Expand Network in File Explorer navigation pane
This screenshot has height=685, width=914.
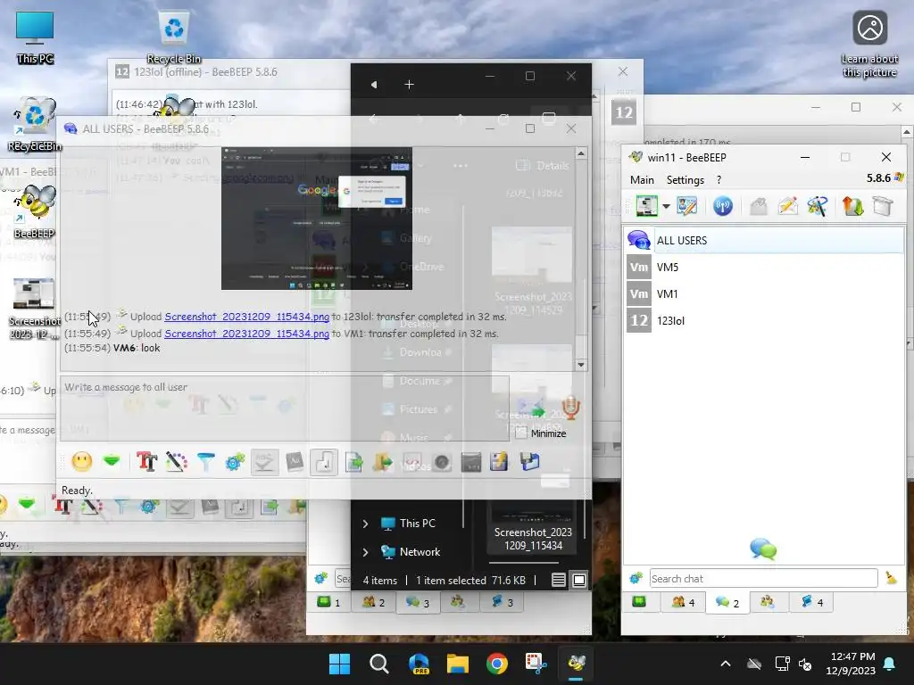365,551
